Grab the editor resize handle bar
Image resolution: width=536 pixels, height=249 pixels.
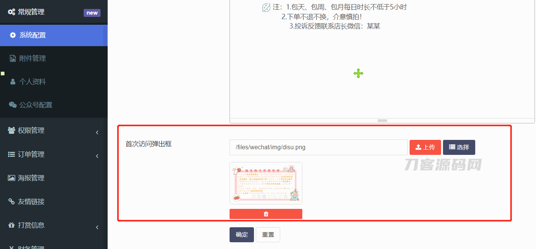(x=382, y=121)
